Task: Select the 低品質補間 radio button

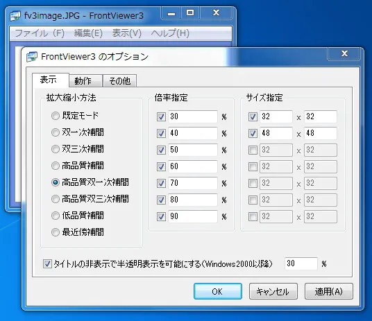Action: 56,216
